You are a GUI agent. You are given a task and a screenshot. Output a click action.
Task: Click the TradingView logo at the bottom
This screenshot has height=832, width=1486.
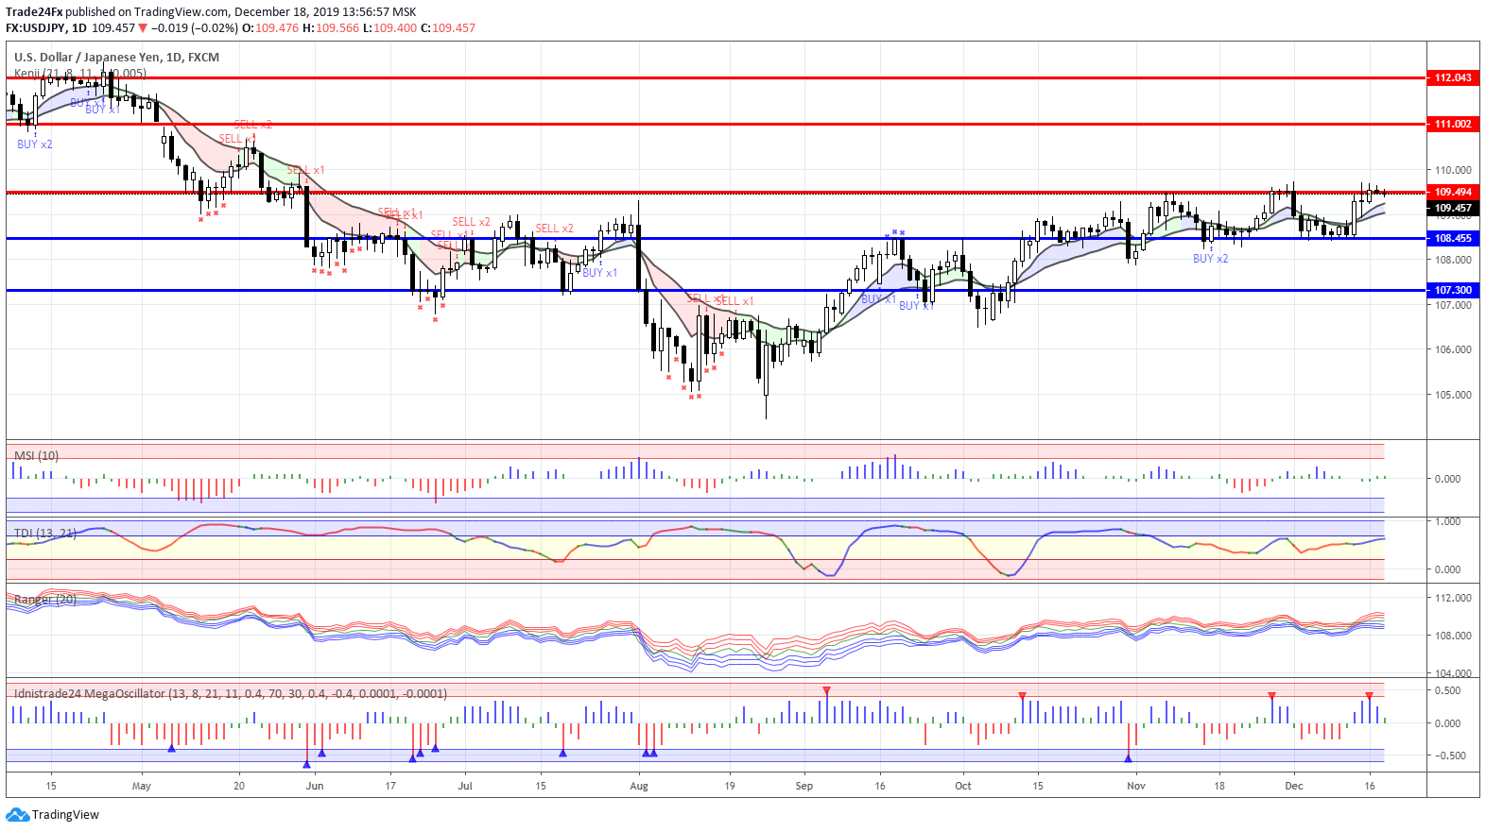pyautogui.click(x=52, y=814)
